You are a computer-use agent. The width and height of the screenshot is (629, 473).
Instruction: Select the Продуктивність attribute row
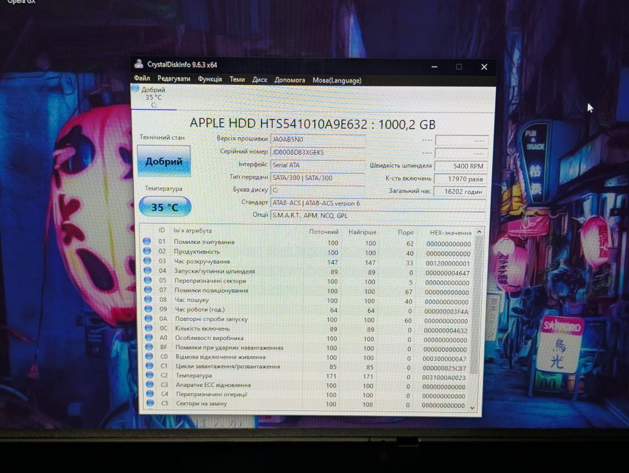[x=308, y=252]
